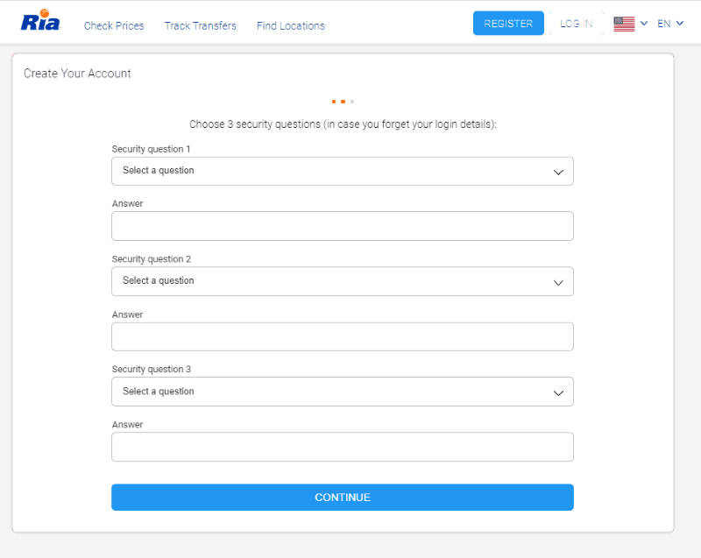Viewport: 701px width, 558px height.
Task: Click the Log In button
Action: [x=576, y=24]
